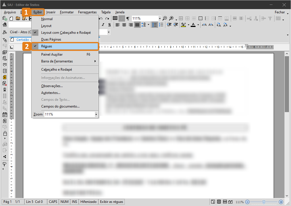
Task: Open Campos do documento... entry
Action: 65,106
